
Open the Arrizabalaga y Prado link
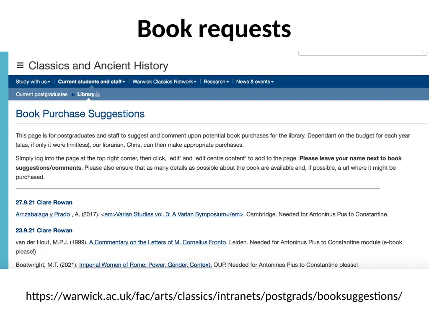tap(43, 214)
